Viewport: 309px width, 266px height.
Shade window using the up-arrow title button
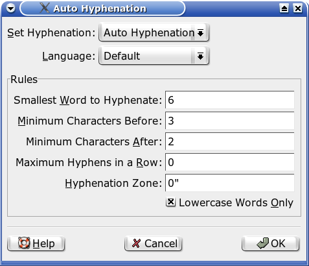tap(284, 8)
